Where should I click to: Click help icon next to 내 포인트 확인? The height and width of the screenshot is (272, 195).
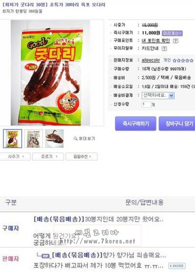pos(175,41)
